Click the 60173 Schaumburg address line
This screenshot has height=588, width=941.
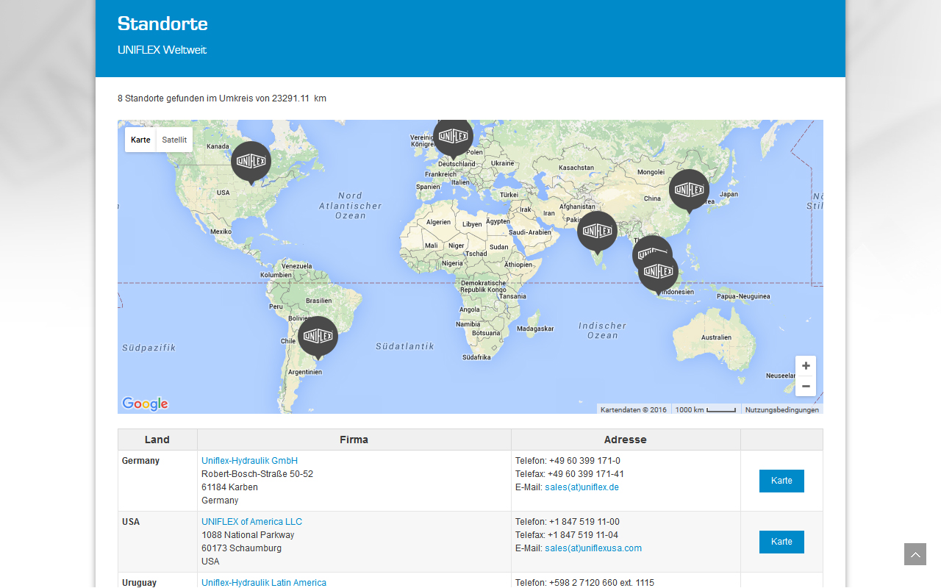241,548
